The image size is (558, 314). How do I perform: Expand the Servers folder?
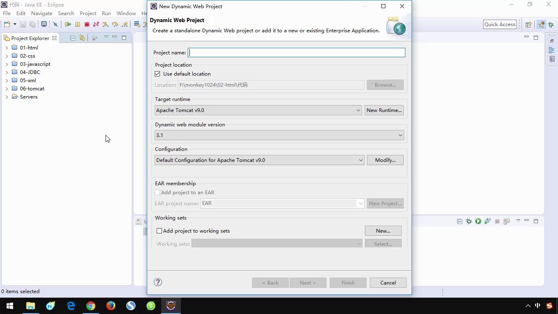7,97
